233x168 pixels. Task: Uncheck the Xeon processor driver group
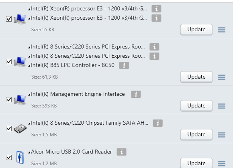[x=9, y=19]
